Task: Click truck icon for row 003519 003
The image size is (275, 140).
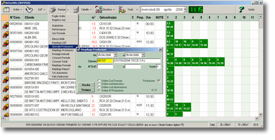Action: 6,98
